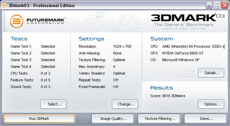
Task: Click the Resolution: label
Action: tap(87, 46)
